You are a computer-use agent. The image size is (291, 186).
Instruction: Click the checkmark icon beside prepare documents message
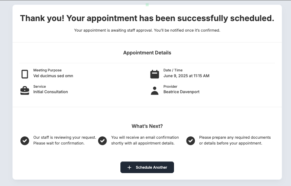pos(191,140)
